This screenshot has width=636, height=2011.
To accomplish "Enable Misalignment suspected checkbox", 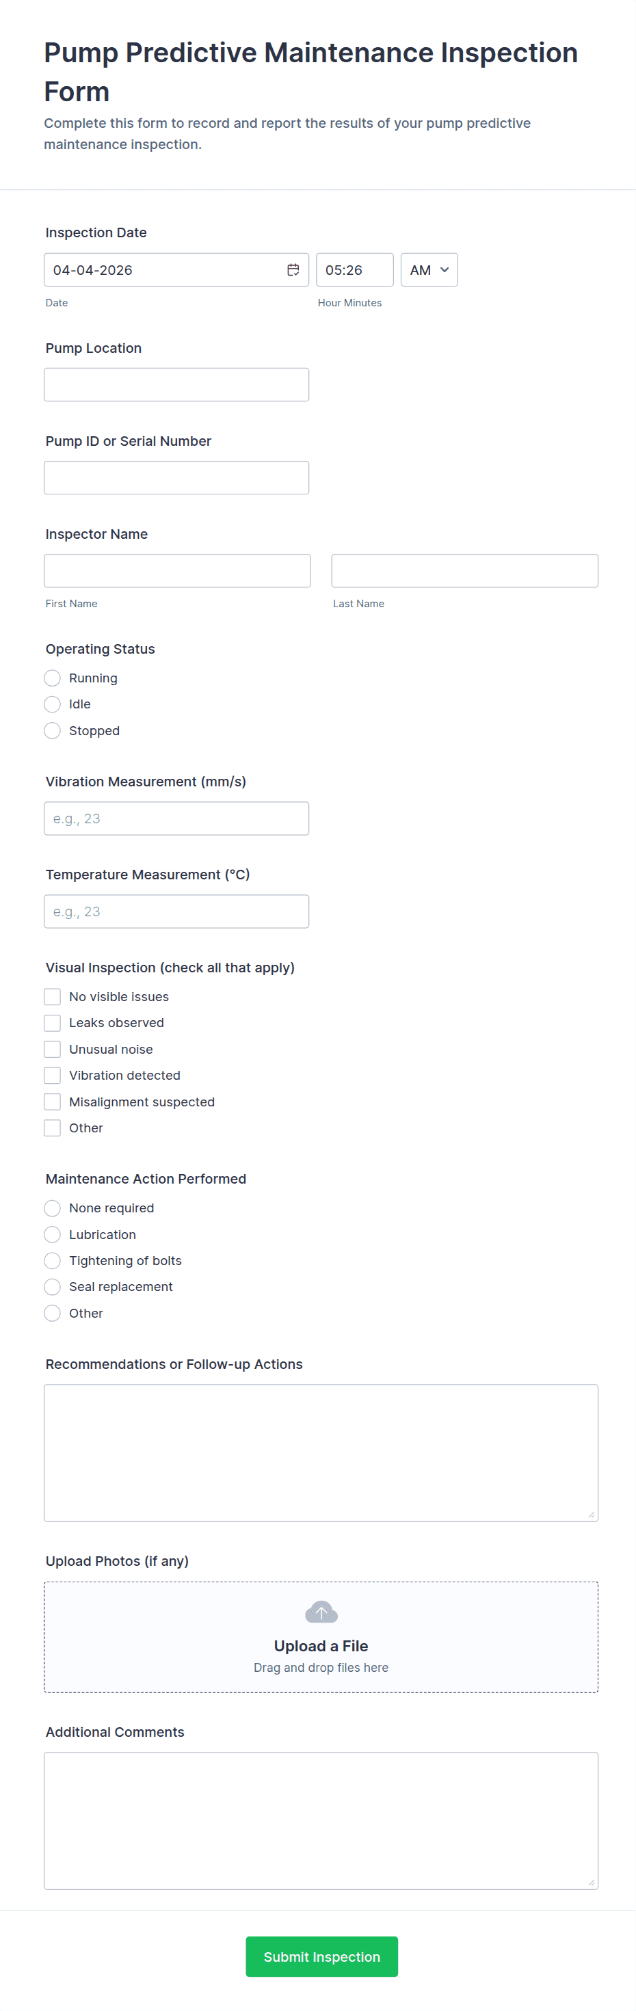I will [x=52, y=1102].
